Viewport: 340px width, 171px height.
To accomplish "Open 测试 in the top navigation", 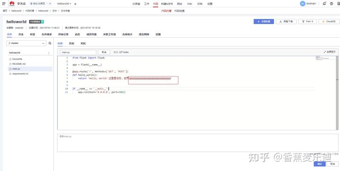I will point(179,4).
